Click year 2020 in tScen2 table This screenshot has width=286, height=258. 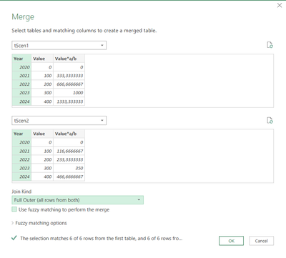21,142
